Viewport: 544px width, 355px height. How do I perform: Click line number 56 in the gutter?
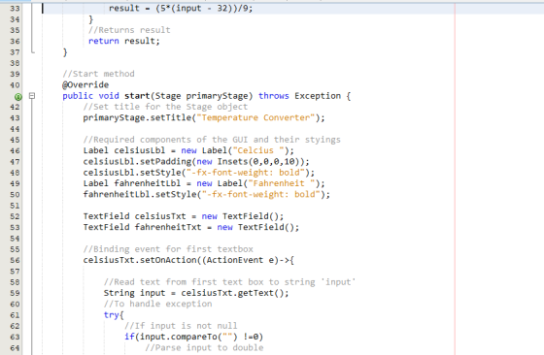[15, 261]
